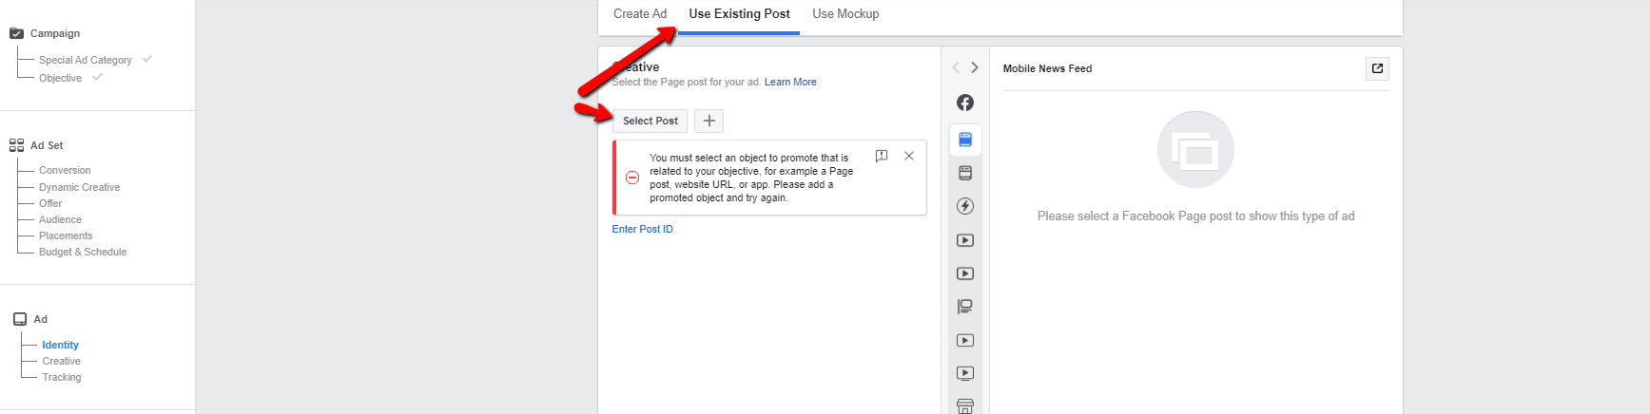Click the blue Mobile News Feed preview icon
Viewport: 1650px width, 414px height.
pyautogui.click(x=964, y=140)
